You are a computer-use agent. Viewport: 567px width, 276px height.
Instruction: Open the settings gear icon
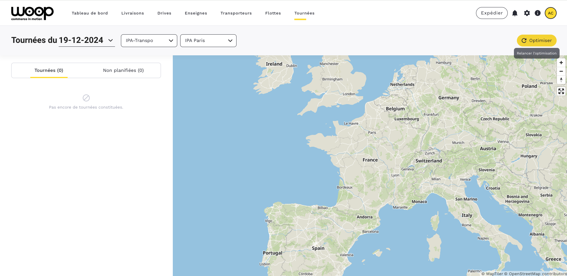(527, 13)
